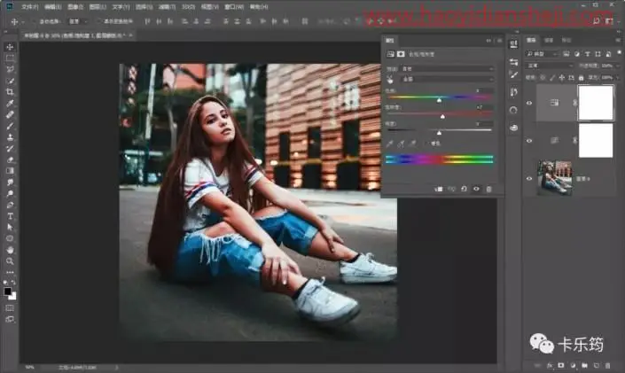Open the layer style fx icon
Viewport: 625px width, 373px height.
click(x=550, y=365)
